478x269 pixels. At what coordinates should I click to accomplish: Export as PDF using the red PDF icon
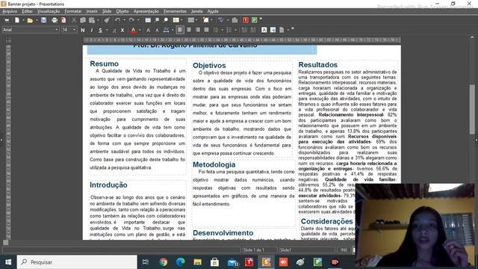pos(63,20)
